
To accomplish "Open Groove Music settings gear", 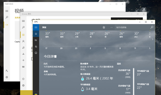I will [23, 85].
